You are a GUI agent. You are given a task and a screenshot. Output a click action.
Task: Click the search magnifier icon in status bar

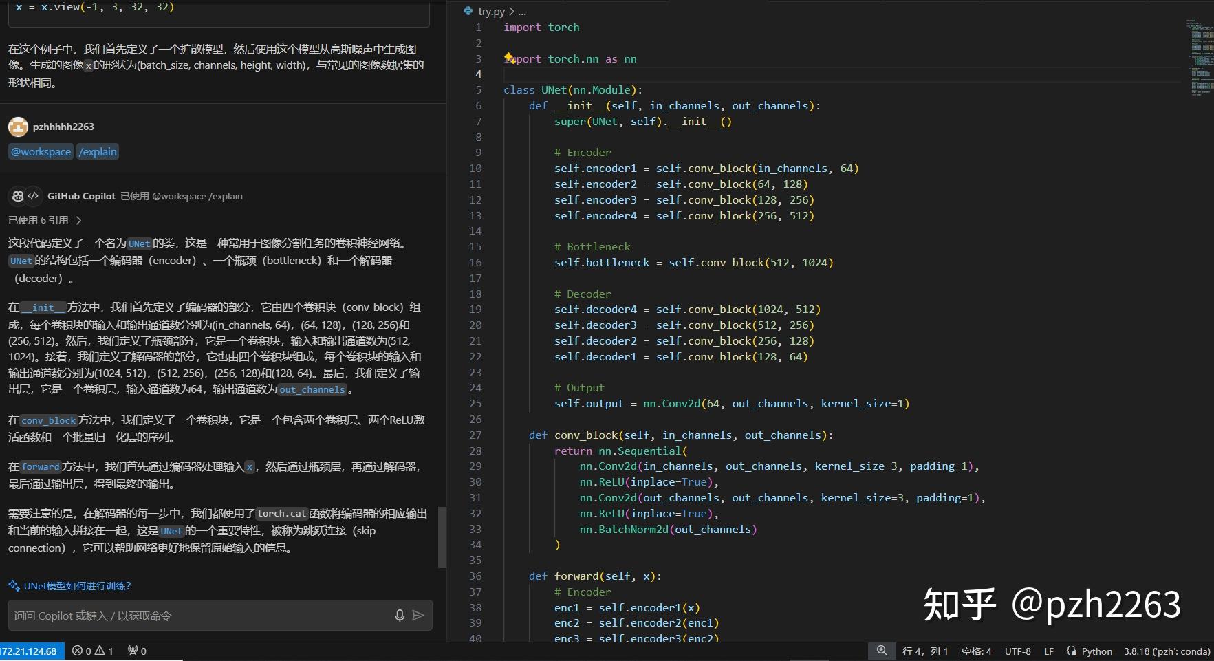pos(881,650)
